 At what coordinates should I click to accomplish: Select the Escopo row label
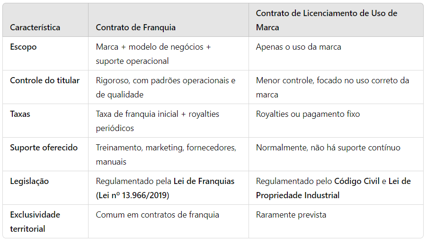[23, 47]
